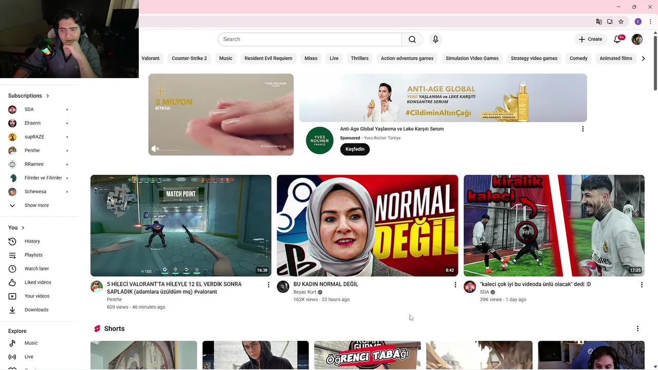Image resolution: width=658 pixels, height=370 pixels.
Task: Open the Your videos icon
Action: click(x=12, y=296)
